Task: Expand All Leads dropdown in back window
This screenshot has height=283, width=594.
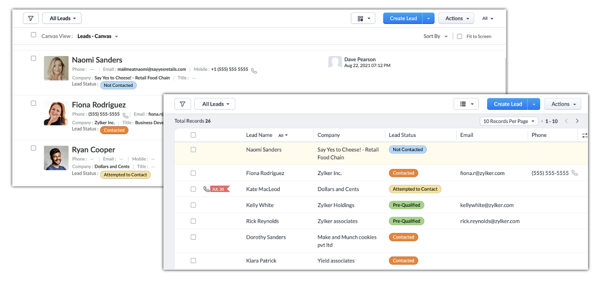Action: [x=62, y=18]
